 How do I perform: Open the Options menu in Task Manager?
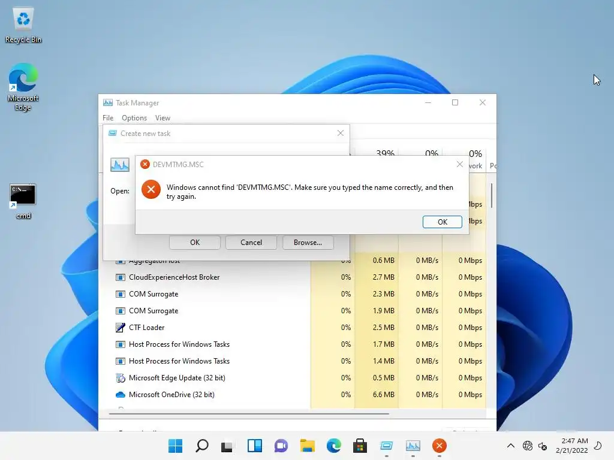point(134,118)
